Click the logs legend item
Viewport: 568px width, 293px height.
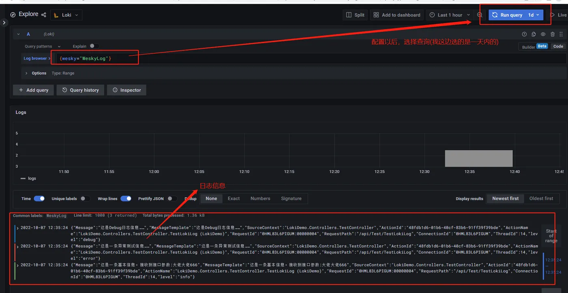point(28,178)
